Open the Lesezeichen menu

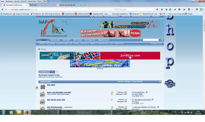coord(32,1)
